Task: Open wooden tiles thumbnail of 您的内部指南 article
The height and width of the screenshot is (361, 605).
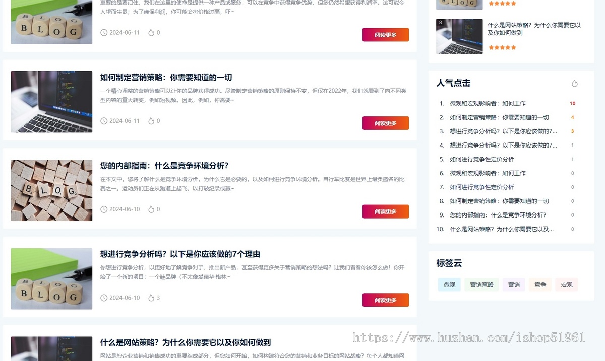Action: [51, 190]
